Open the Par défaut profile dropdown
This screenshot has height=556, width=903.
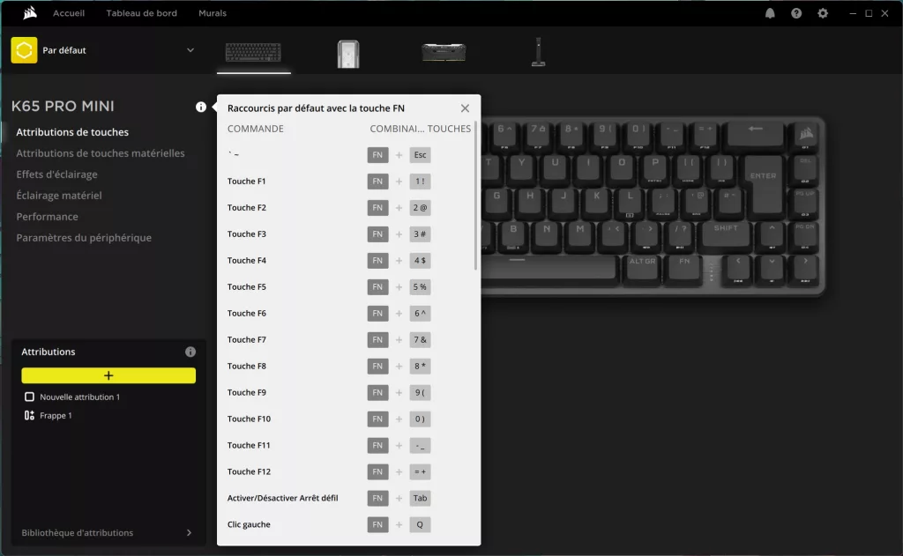tap(189, 50)
